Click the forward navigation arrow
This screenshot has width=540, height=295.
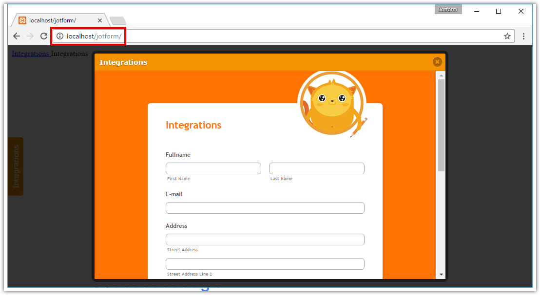coord(30,36)
